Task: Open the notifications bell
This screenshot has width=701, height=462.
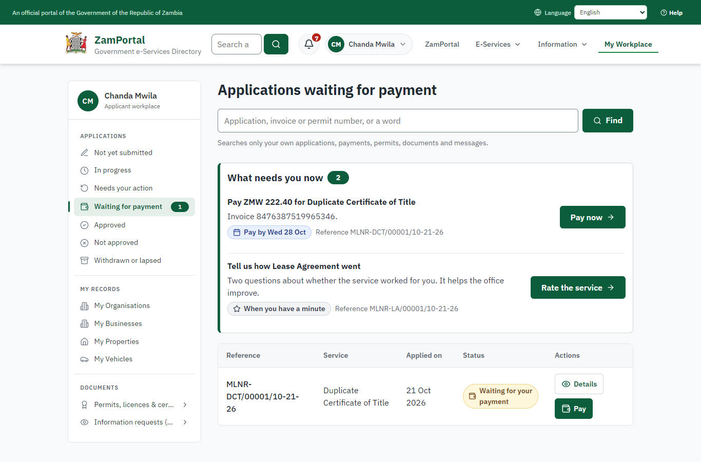Action: 309,44
